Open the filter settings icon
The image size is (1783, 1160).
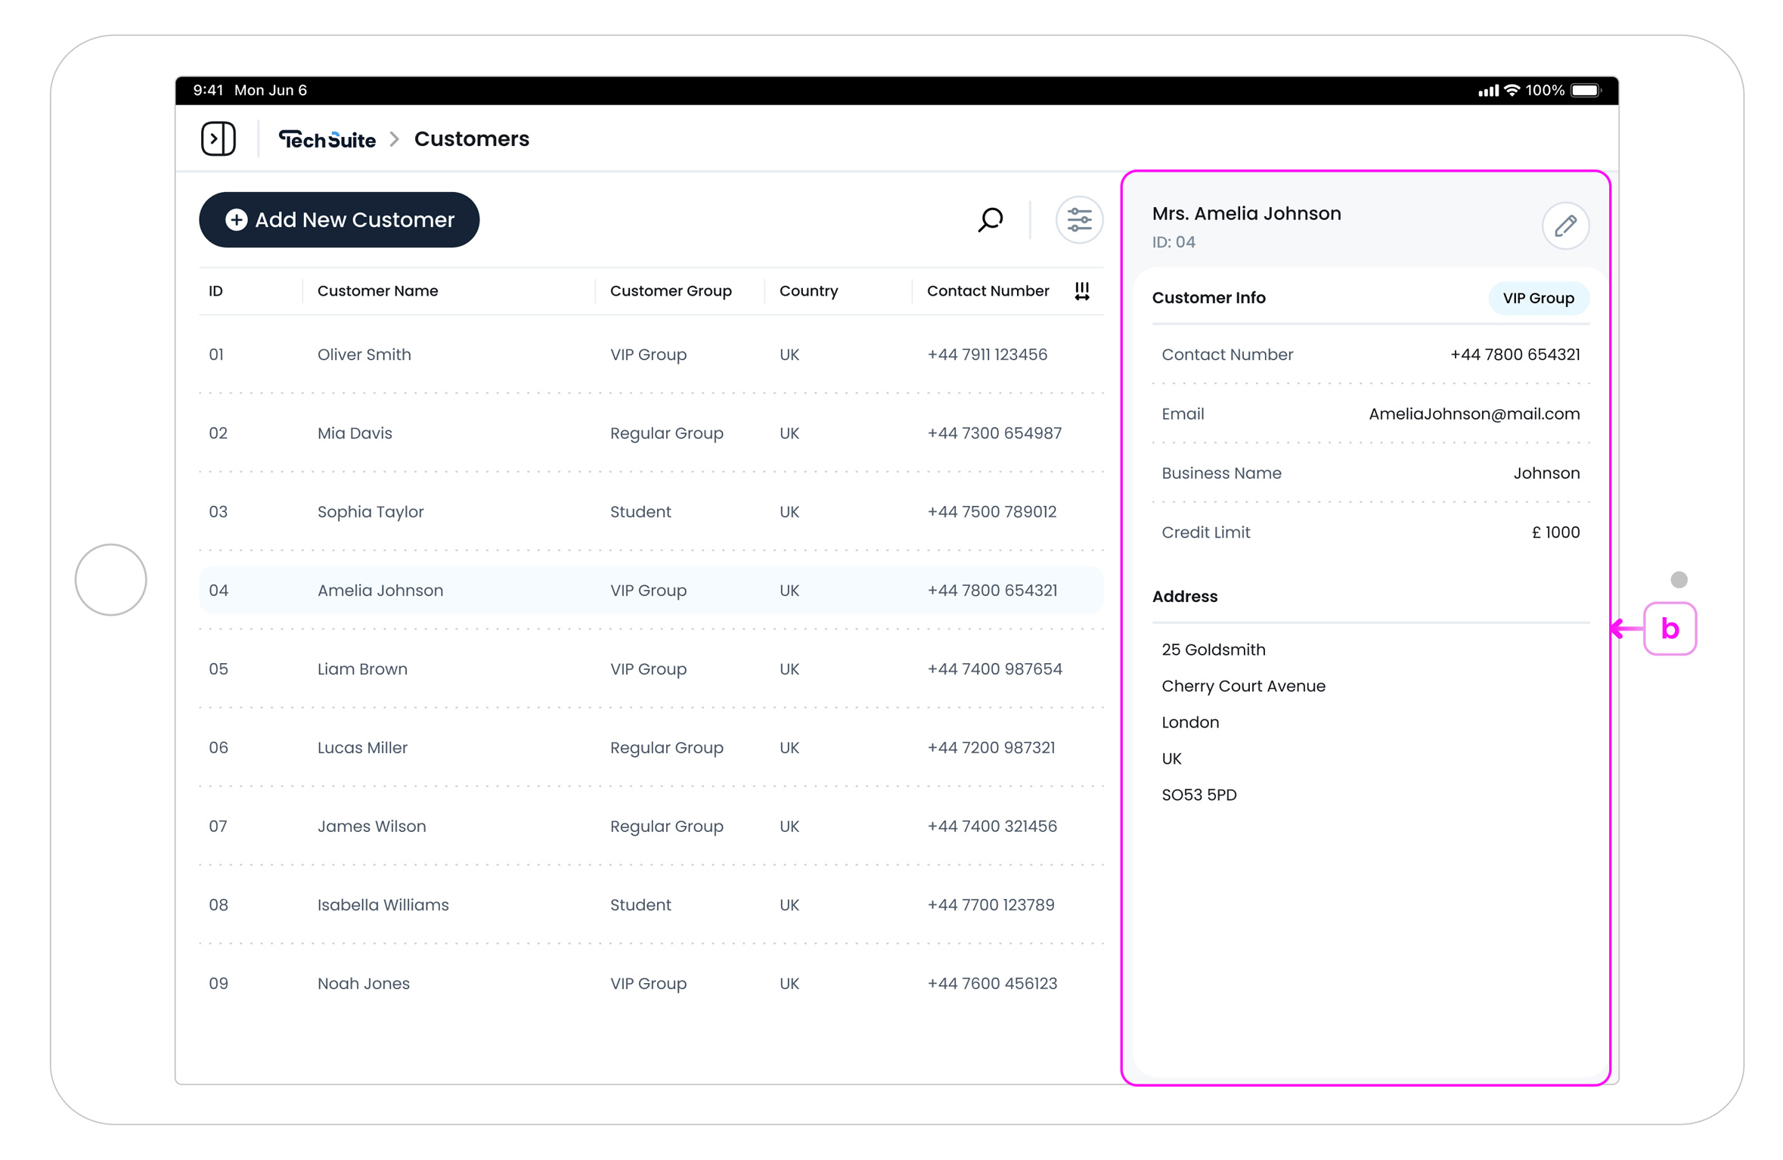tap(1079, 219)
